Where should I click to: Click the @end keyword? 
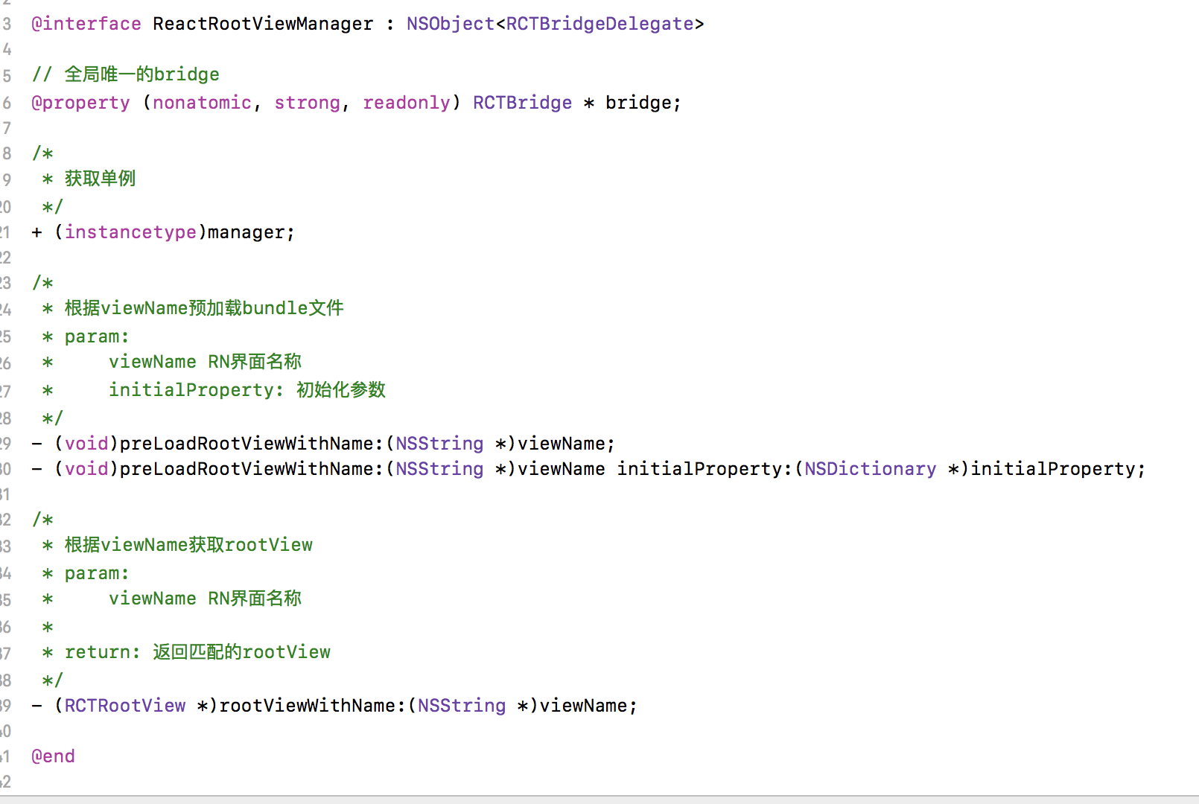(x=53, y=756)
